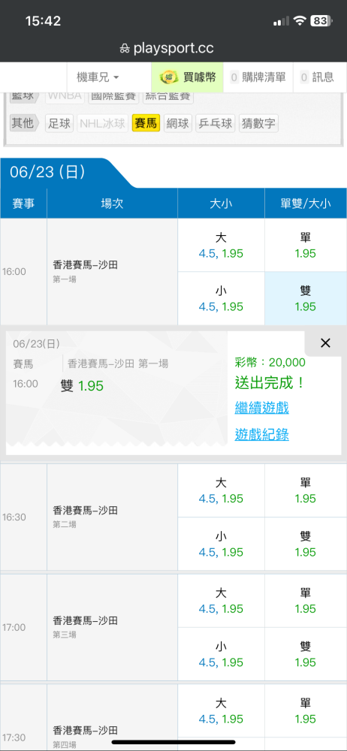Switch to the 足球 football category

pyautogui.click(x=59, y=124)
